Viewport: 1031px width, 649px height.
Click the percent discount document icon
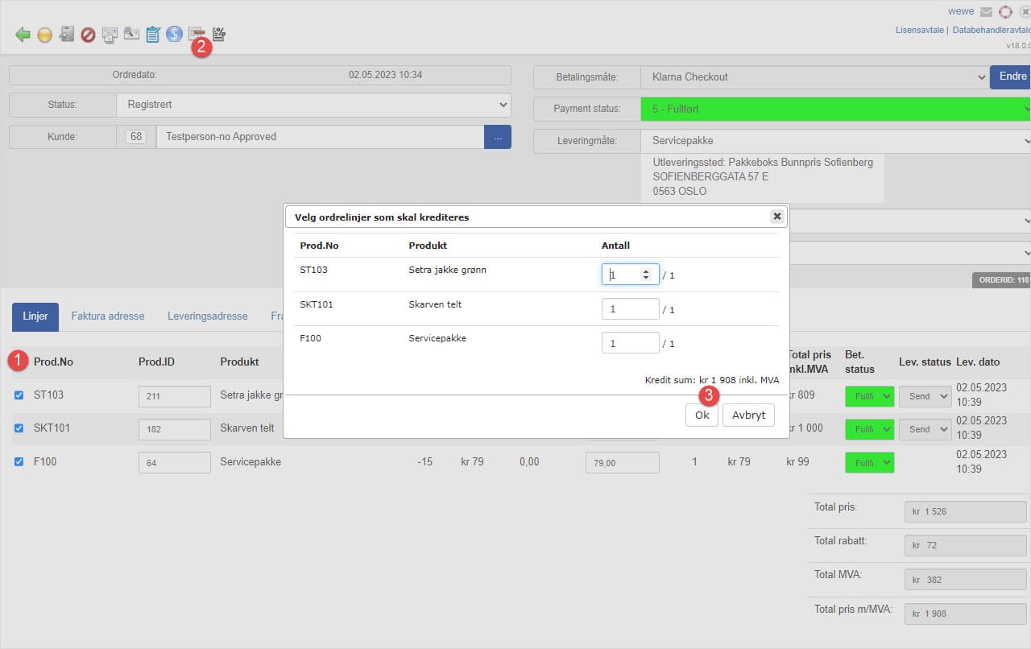(218, 34)
